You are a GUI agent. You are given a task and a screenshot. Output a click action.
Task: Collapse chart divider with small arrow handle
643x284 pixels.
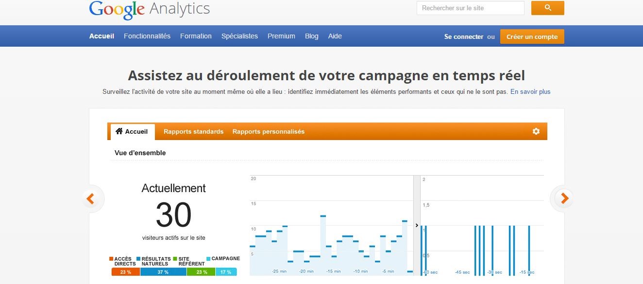click(417, 225)
